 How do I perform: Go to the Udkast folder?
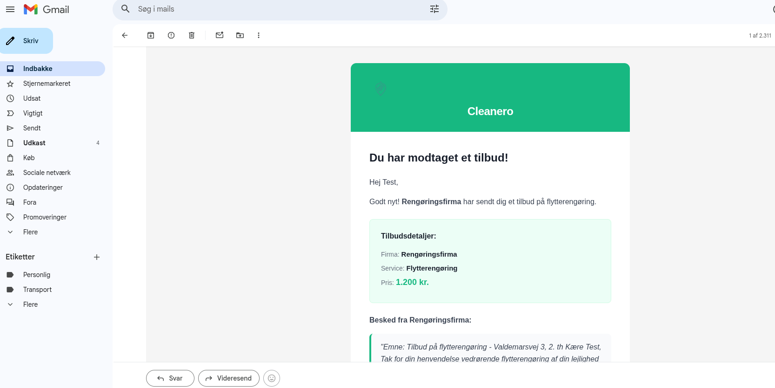(34, 143)
